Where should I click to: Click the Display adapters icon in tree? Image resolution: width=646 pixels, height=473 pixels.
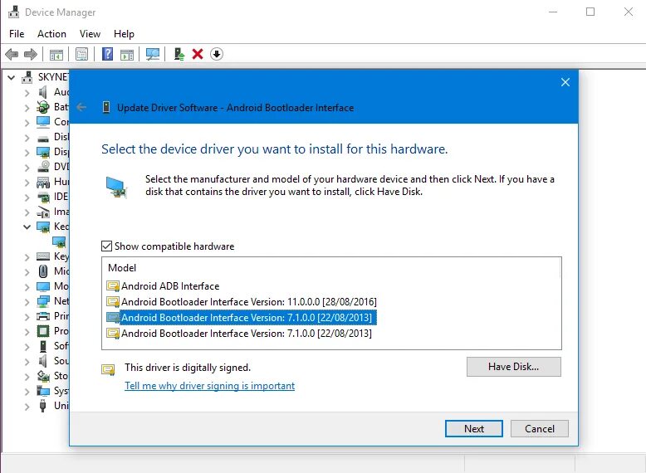click(43, 152)
